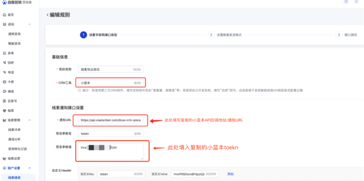
Task: Click the 抽奖 lottery icon
Action: [4, 110]
